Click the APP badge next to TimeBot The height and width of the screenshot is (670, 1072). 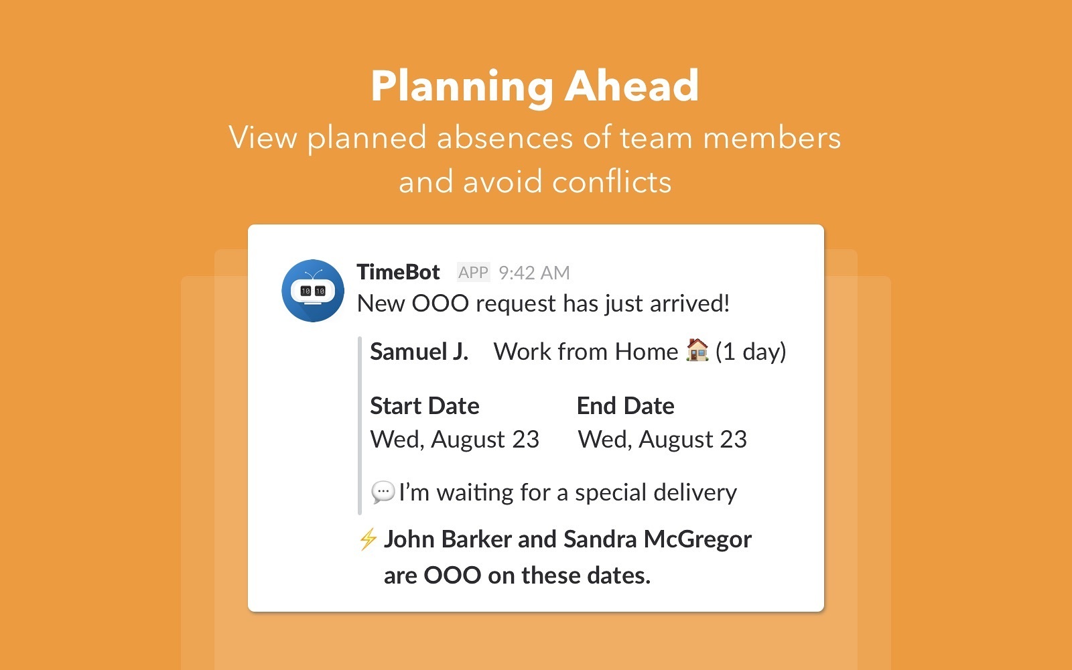point(473,273)
